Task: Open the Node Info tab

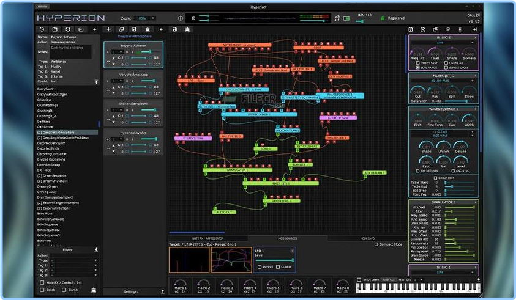Action: click(367, 238)
